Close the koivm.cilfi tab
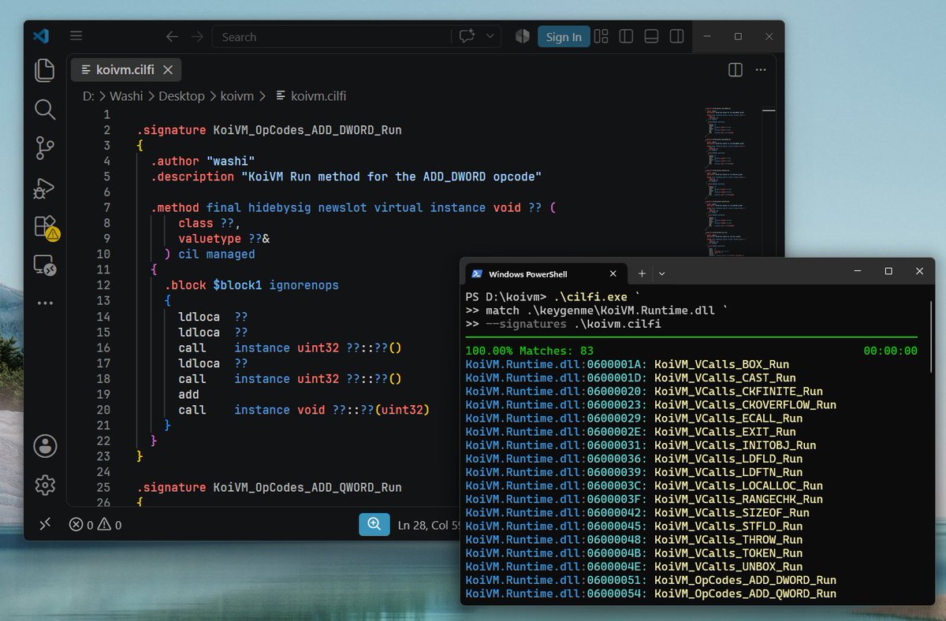Image resolution: width=946 pixels, height=621 pixels. pyautogui.click(x=168, y=70)
